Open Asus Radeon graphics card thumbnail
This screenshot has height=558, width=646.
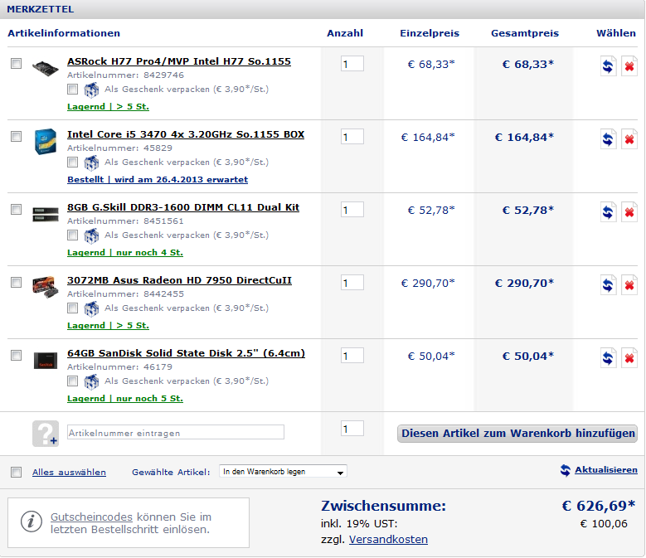46,286
